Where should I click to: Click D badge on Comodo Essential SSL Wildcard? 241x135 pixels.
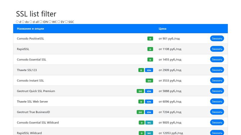click(142, 123)
